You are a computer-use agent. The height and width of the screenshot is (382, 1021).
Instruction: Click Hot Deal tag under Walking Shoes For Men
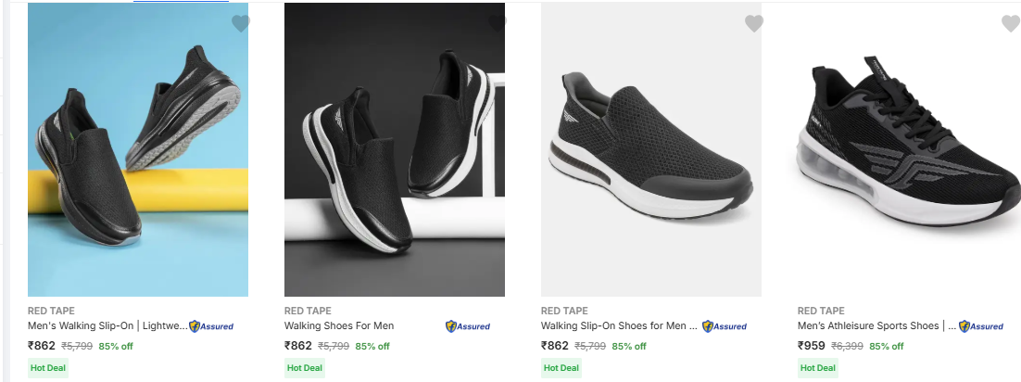pos(305,368)
